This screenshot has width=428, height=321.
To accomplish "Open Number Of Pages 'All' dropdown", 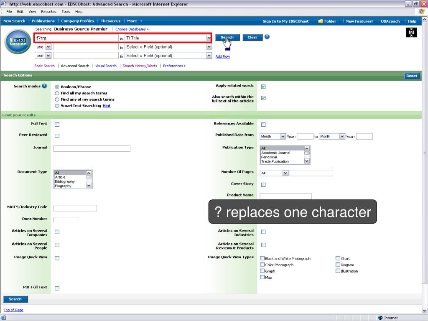I will click(285, 173).
